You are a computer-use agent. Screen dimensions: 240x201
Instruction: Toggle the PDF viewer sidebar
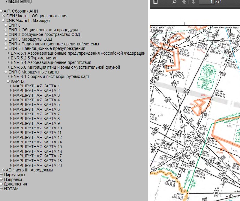155,2
